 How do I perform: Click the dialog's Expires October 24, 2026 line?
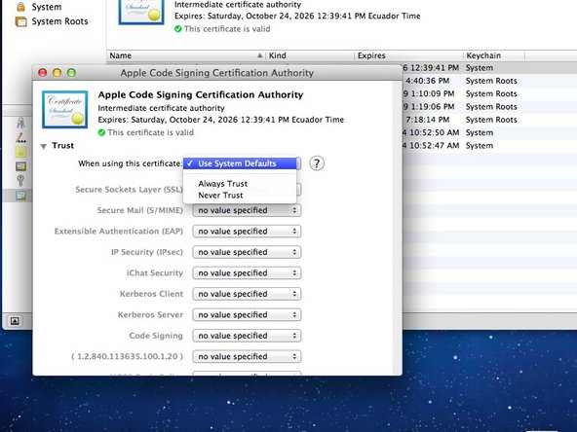pos(221,120)
